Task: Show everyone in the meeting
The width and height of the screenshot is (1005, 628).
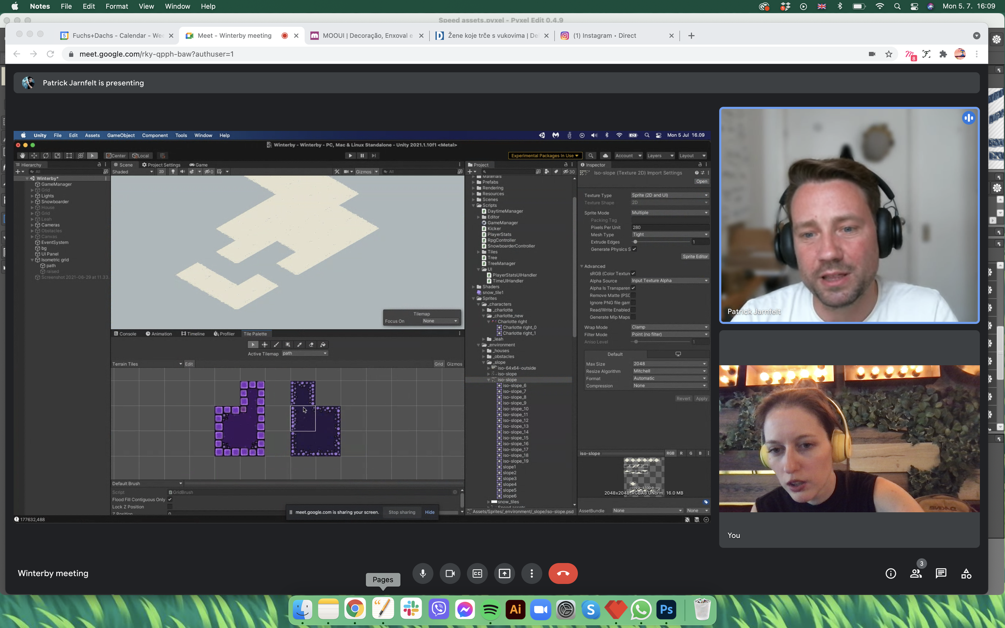Action: (x=916, y=573)
